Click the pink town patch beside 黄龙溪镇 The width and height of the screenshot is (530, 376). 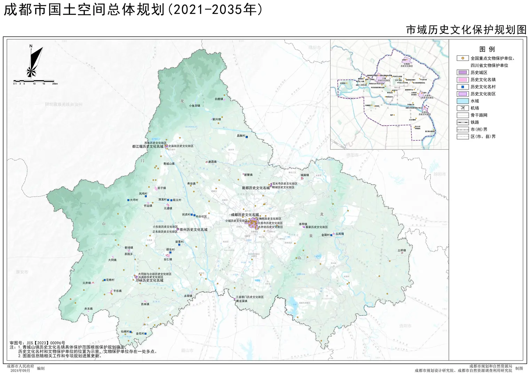[x=235, y=300]
